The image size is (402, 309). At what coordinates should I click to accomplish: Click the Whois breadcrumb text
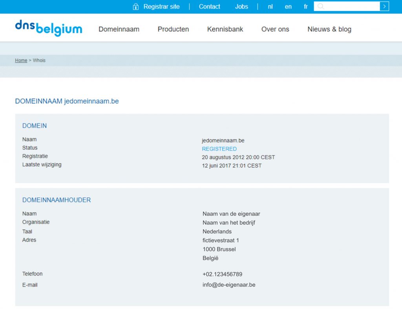(39, 60)
